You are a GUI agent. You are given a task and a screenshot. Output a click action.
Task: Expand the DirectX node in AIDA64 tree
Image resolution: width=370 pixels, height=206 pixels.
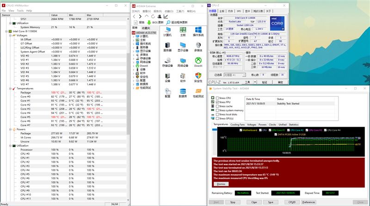point(134,66)
